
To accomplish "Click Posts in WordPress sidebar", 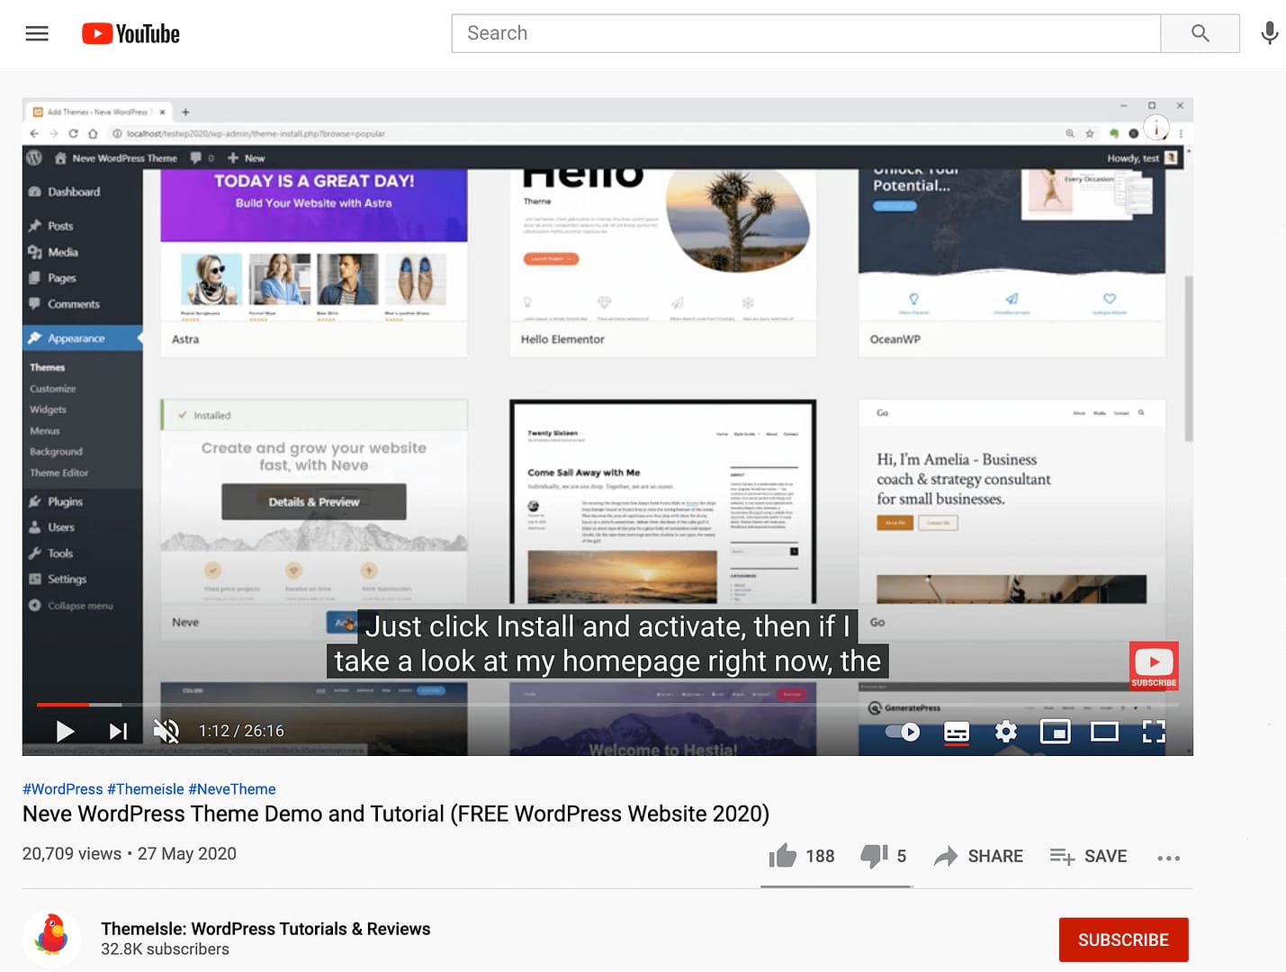I will click(x=60, y=226).
